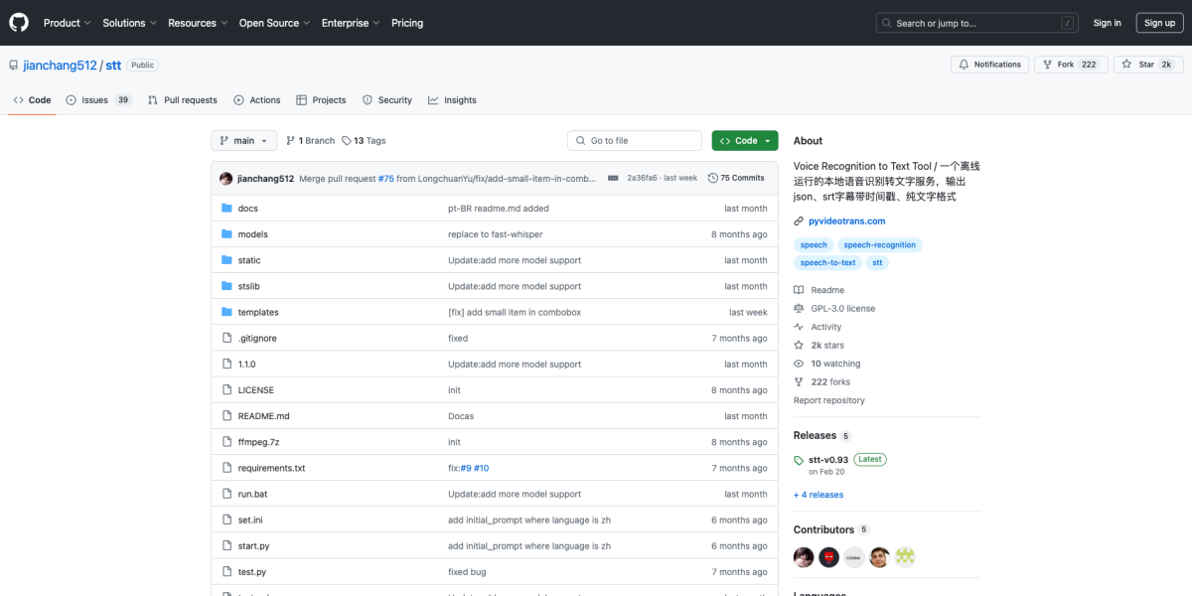Toggle Notifications for this repository
Screen dimensions: 1192x596
988,65
